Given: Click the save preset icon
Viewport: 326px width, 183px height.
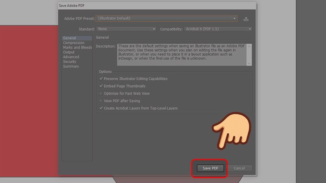Looking at the screenshot, I should click(246, 19).
